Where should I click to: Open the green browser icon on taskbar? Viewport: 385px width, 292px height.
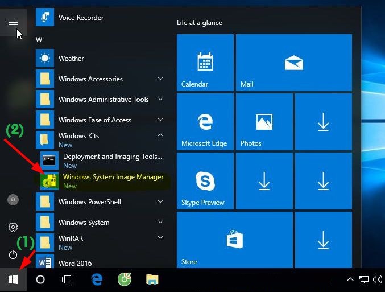click(125, 279)
